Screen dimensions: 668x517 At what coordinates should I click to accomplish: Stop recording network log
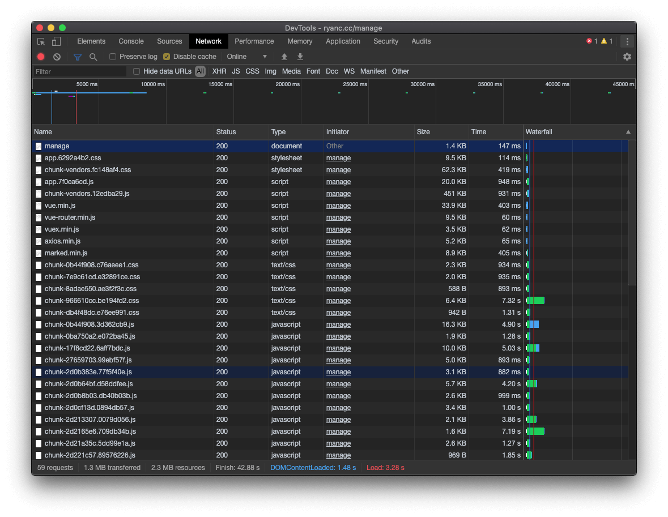(41, 57)
